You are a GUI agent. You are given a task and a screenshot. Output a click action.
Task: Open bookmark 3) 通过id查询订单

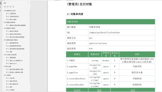click(12, 84)
